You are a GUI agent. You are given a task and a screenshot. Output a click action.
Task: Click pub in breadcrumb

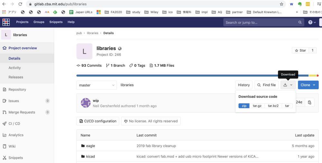(x=79, y=33)
